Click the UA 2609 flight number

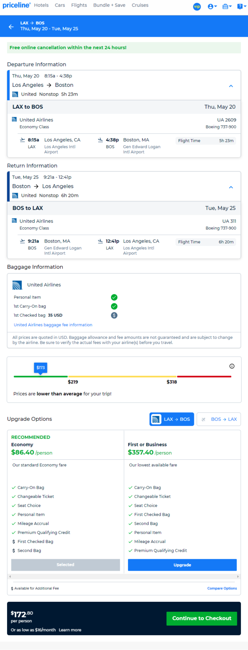pos(227,120)
